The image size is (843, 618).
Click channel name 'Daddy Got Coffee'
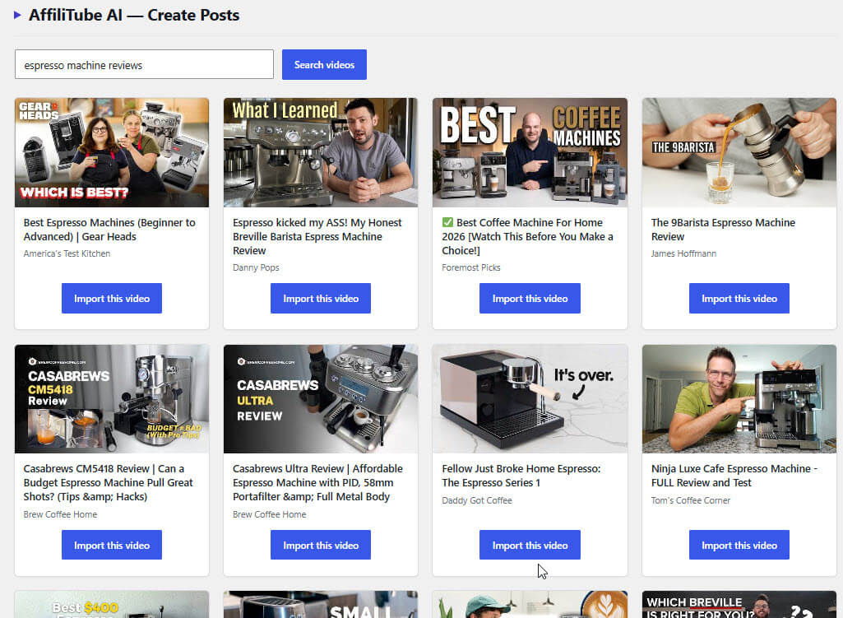point(477,500)
